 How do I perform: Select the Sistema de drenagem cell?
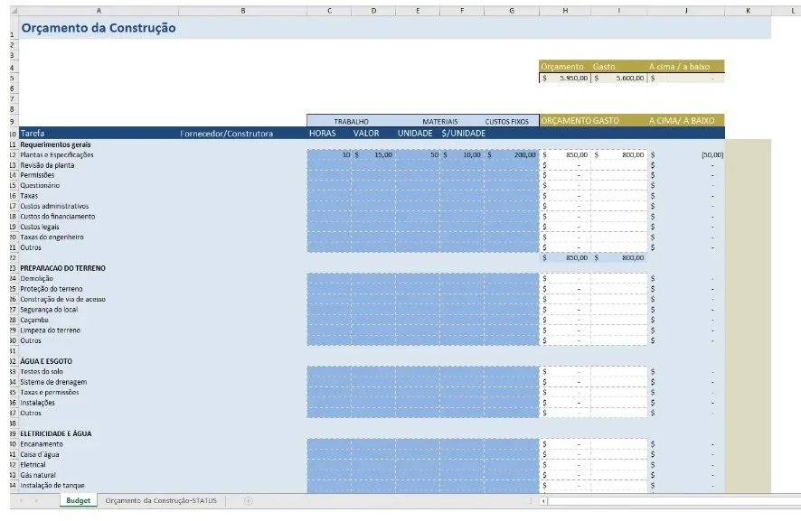53,382
